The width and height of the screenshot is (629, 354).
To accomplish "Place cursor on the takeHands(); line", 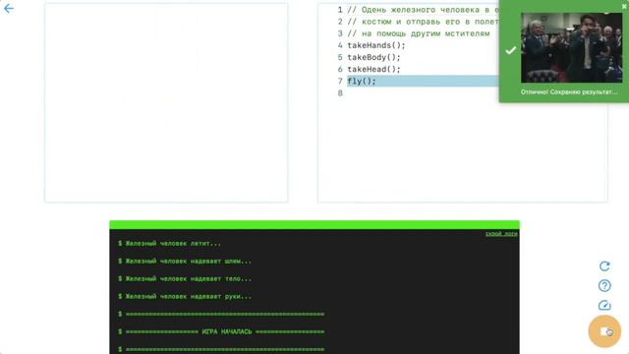I will (x=376, y=45).
